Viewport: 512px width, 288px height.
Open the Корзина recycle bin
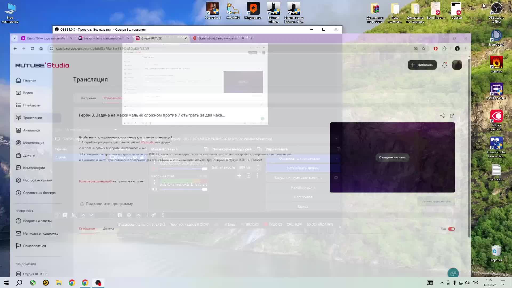click(496, 253)
